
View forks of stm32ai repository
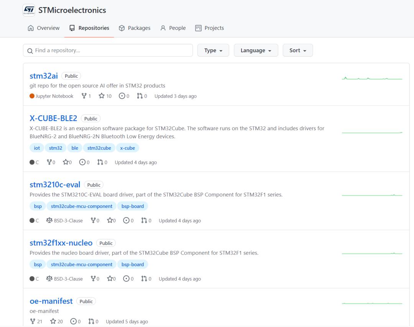pos(86,96)
